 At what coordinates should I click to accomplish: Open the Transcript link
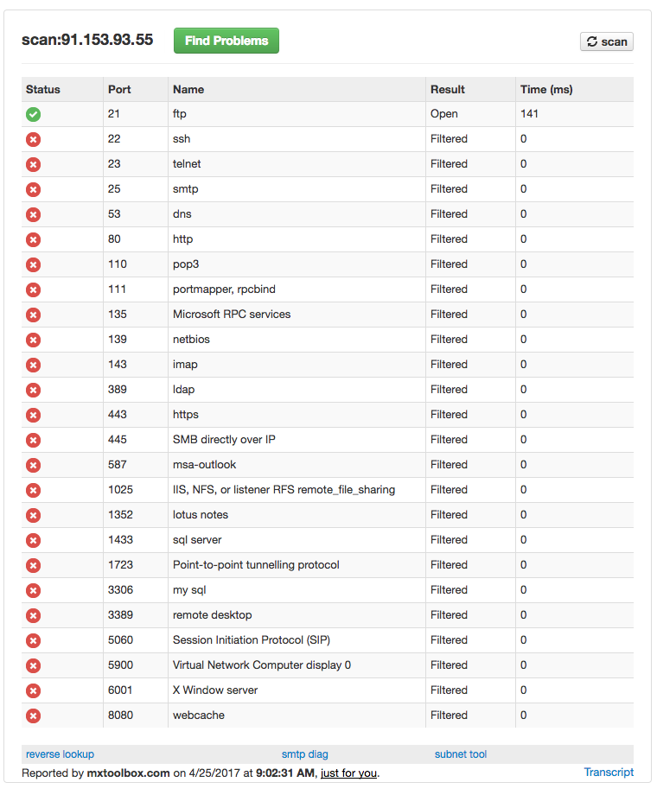tap(609, 773)
